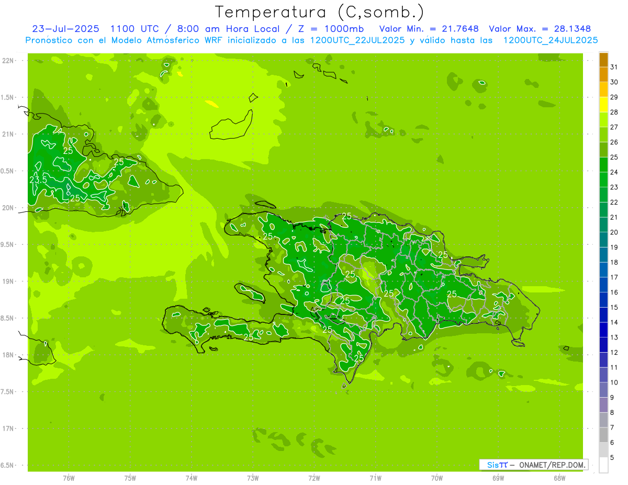
Task: Click the colorbar scale label '5'
Action: (612, 458)
